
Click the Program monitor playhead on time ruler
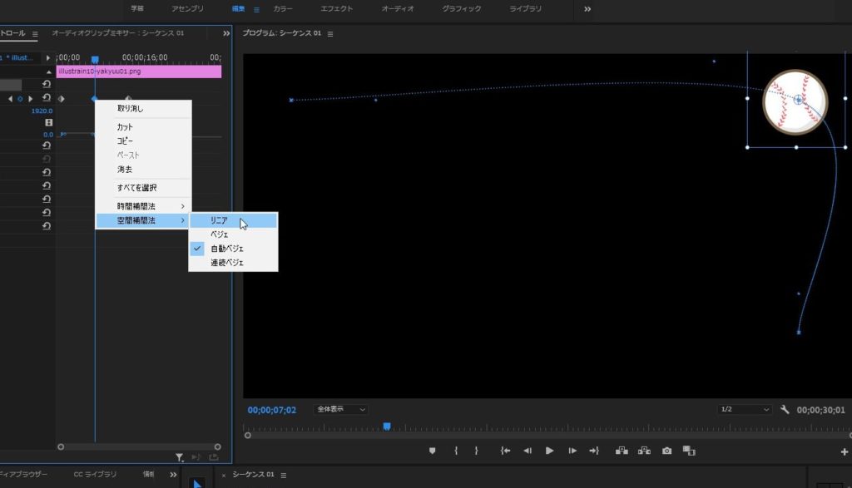tap(387, 426)
